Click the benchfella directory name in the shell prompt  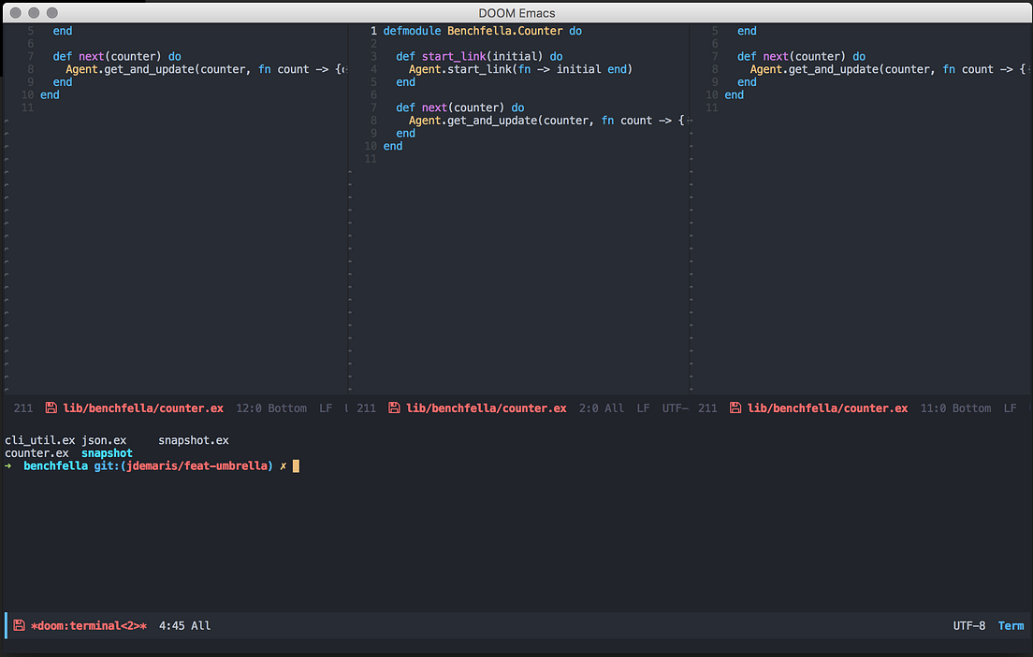tap(55, 465)
